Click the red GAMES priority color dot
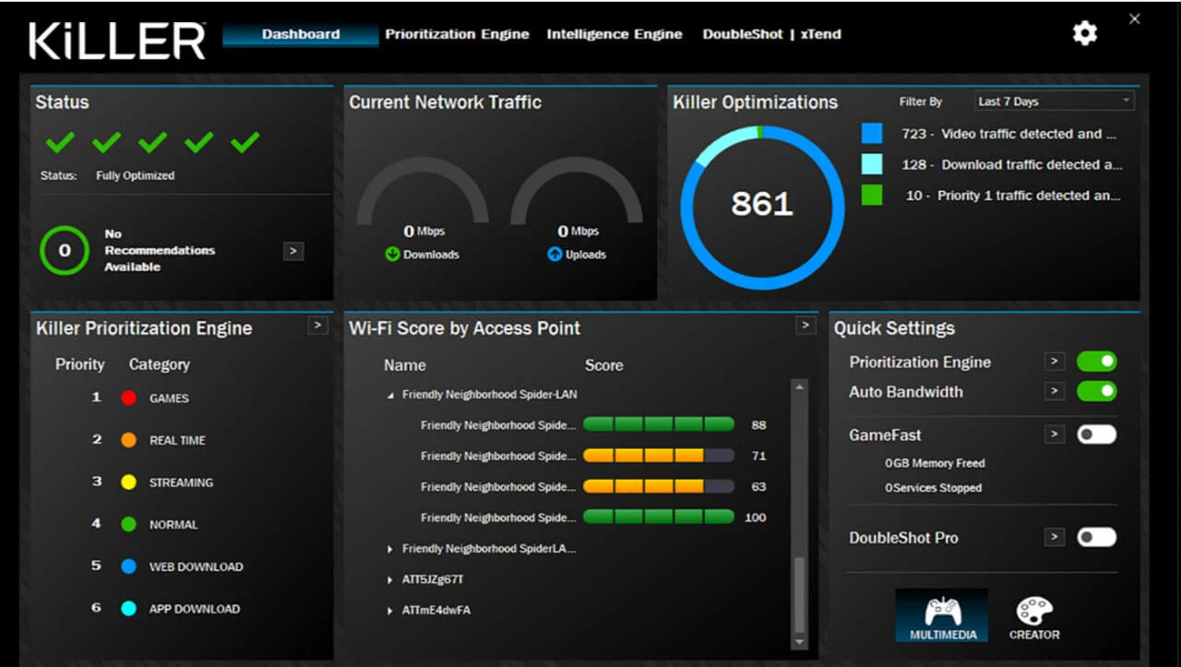The image size is (1181, 667). [128, 398]
